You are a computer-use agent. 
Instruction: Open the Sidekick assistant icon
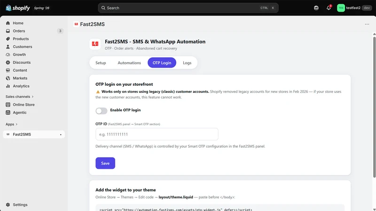(316, 8)
